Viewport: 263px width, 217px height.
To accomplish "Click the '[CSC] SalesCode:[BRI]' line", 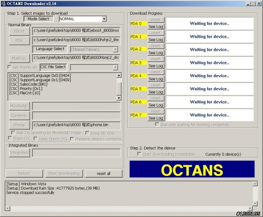I will [28, 84].
